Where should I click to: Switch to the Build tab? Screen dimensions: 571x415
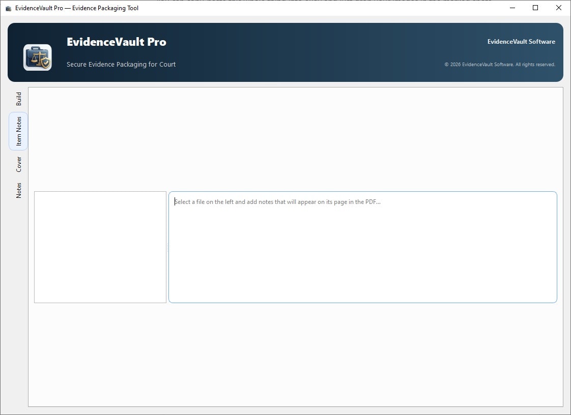click(18, 98)
